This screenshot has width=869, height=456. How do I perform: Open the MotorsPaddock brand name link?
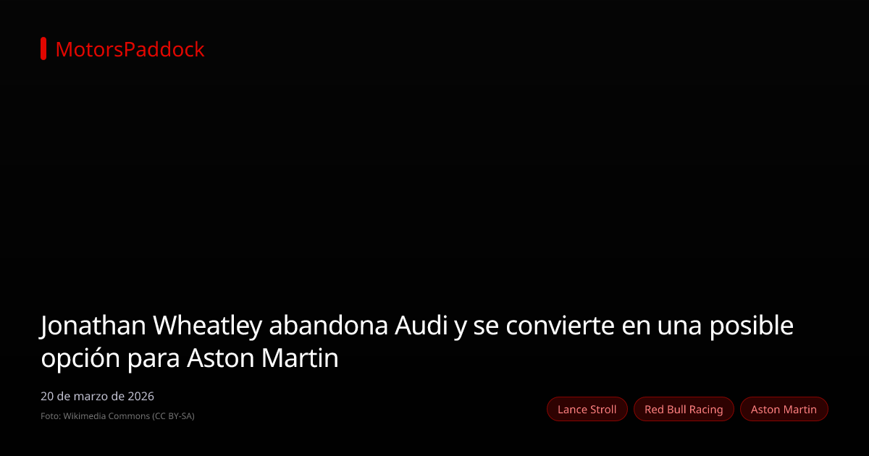(130, 49)
